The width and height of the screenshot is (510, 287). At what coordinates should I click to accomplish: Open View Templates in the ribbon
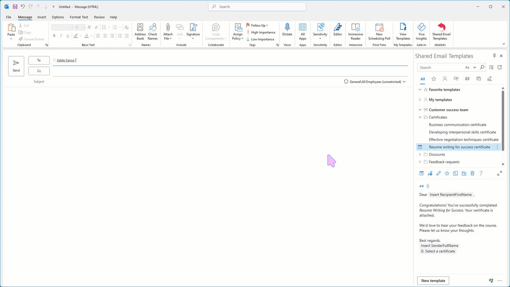pos(403,32)
